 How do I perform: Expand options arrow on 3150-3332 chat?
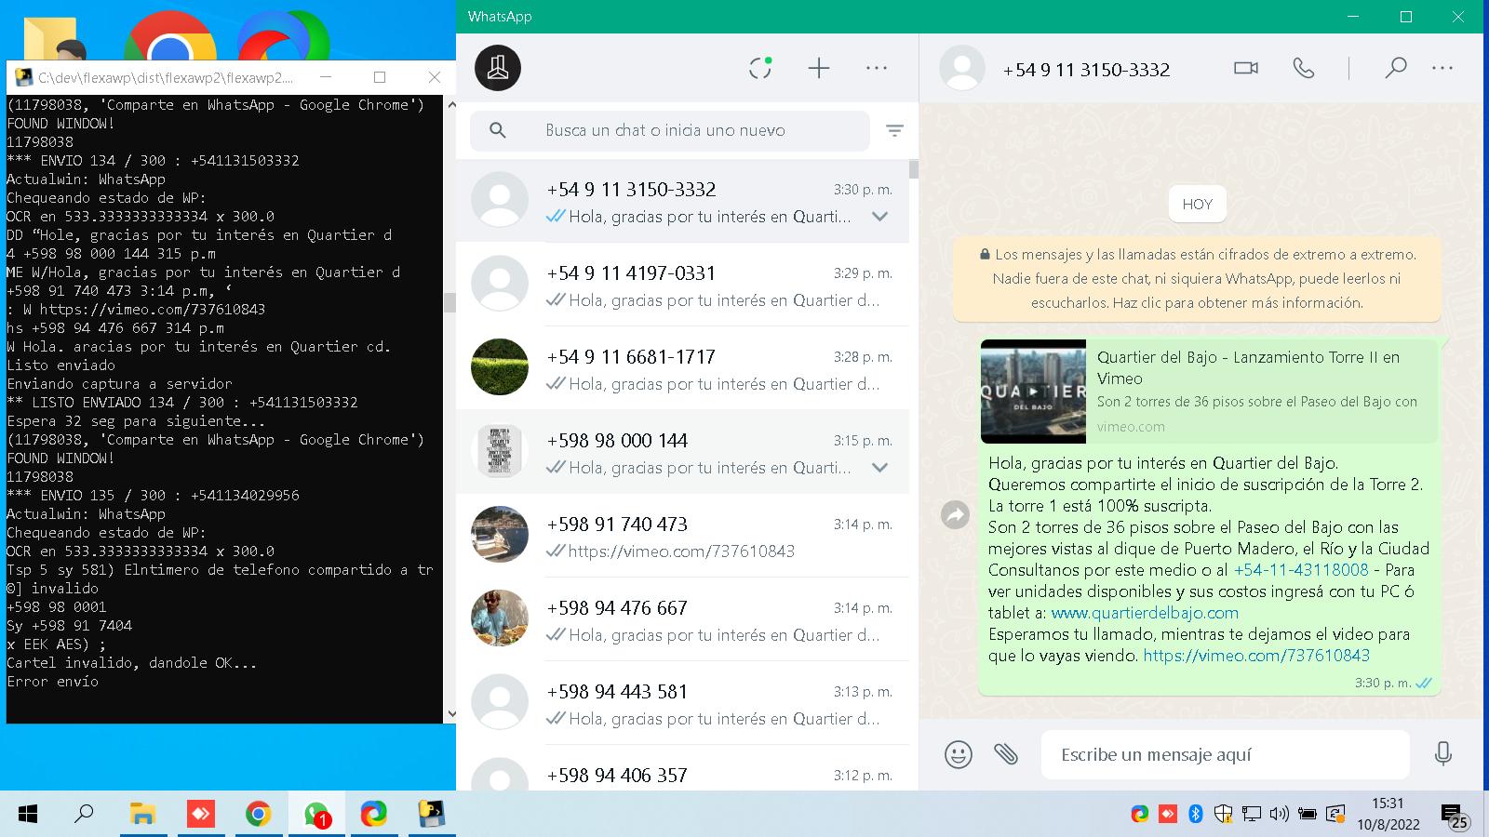tap(879, 217)
